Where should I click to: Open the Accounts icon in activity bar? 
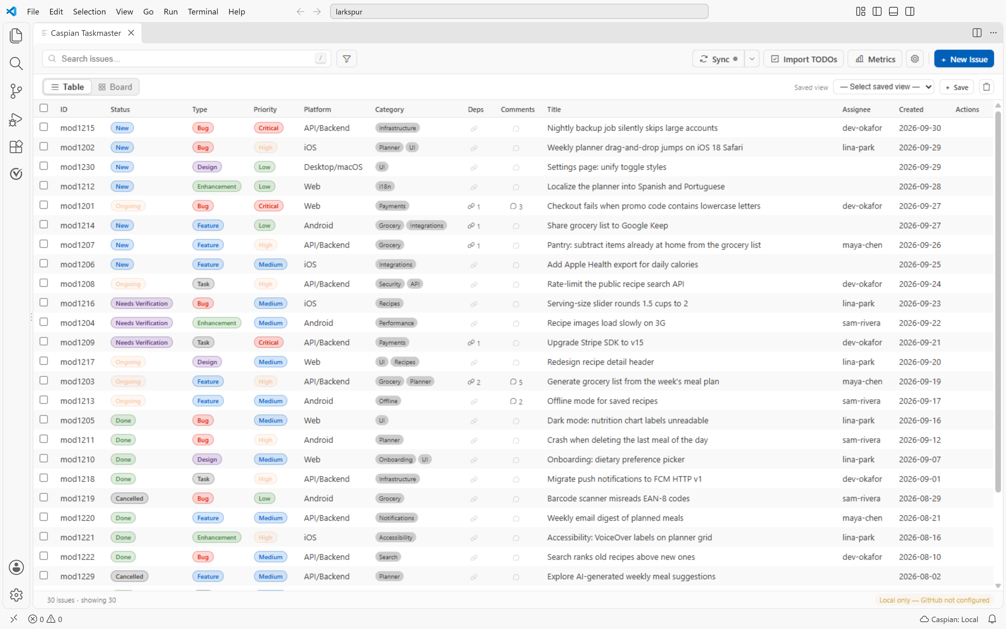pyautogui.click(x=16, y=567)
